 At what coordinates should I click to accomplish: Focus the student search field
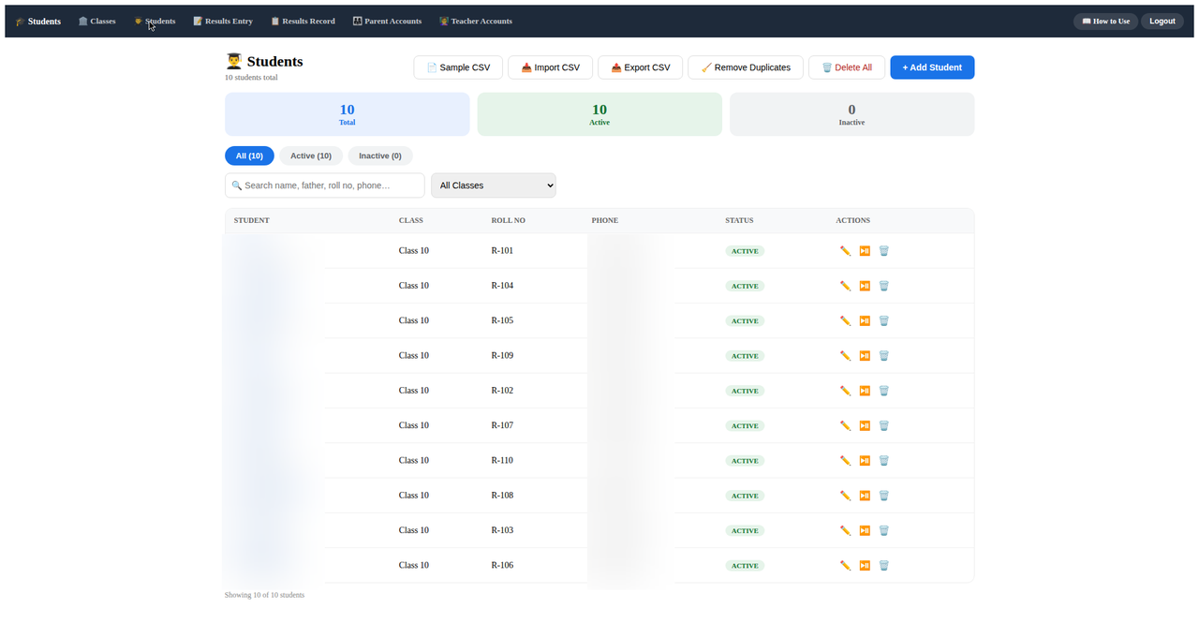pyautogui.click(x=324, y=185)
